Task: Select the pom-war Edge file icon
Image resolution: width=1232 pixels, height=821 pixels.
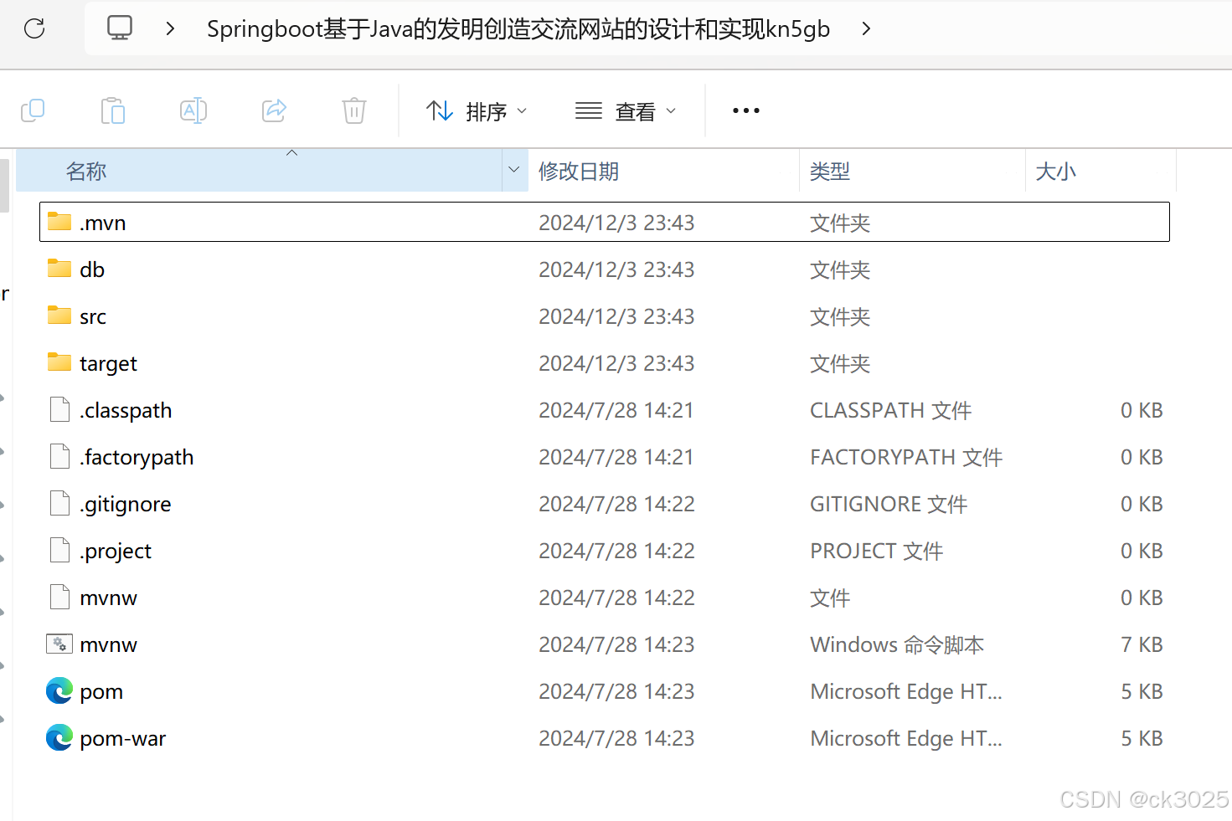Action: [x=59, y=737]
